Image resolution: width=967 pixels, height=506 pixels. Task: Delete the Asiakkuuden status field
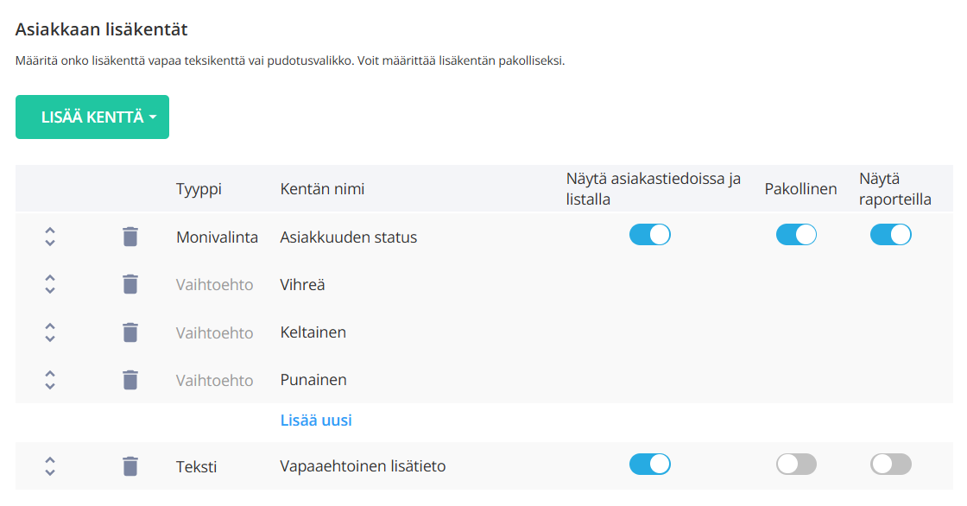click(130, 237)
